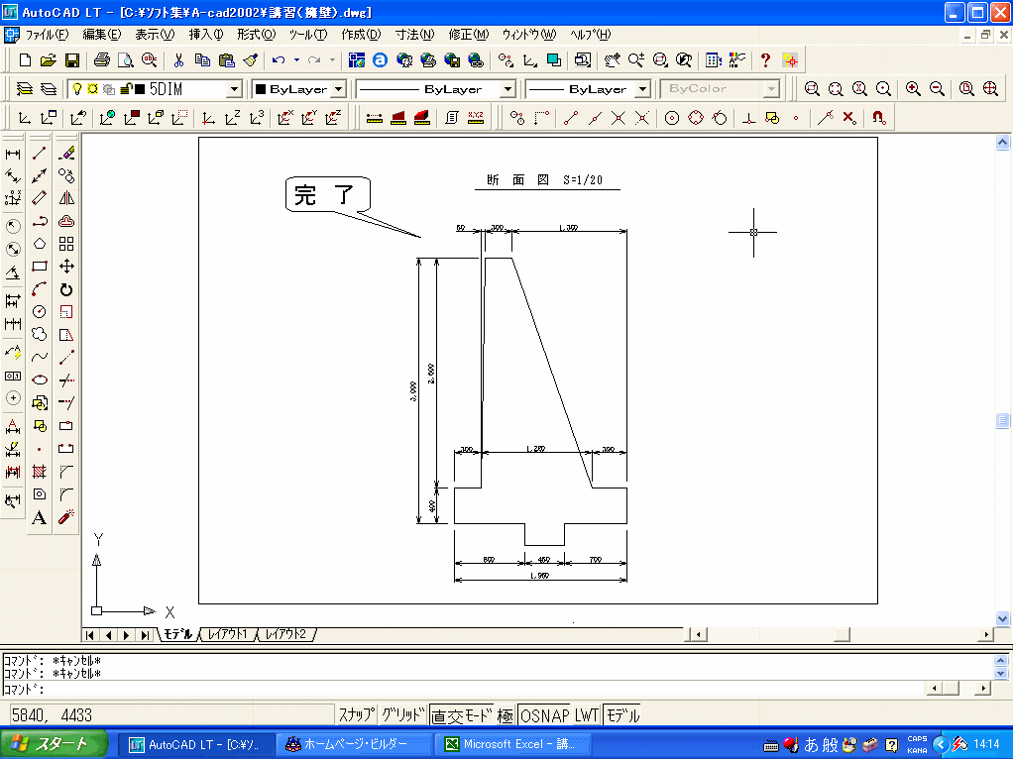The height and width of the screenshot is (760, 1014).
Task: Select the Ellipse draw tool
Action: pyautogui.click(x=40, y=380)
